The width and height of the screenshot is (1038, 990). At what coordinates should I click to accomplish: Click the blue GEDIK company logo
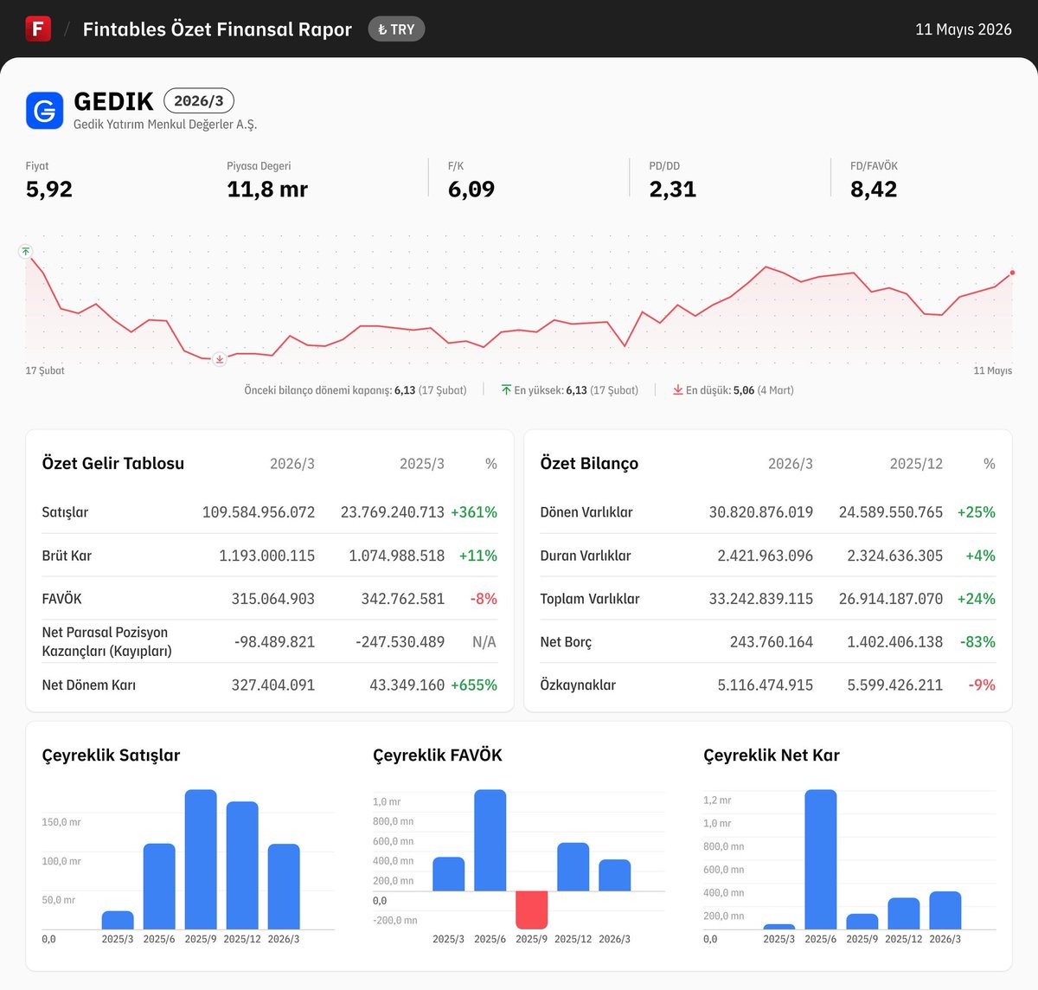coord(44,111)
